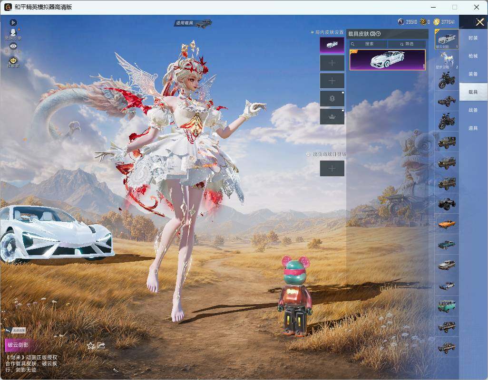The image size is (488, 380).
Task: Click the silver coin currency icon
Action: click(401, 22)
